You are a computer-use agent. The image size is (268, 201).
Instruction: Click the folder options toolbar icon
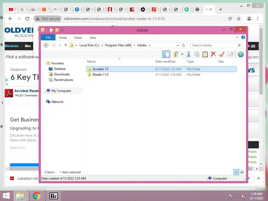(x=176, y=54)
